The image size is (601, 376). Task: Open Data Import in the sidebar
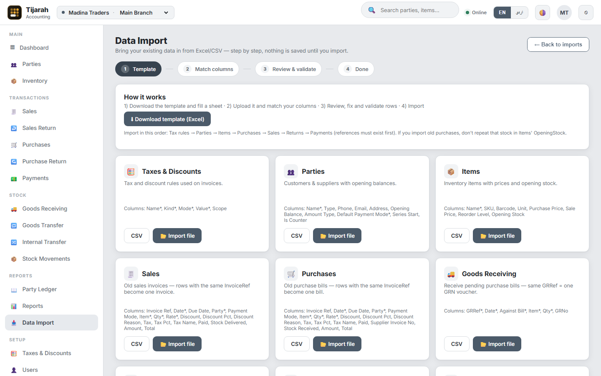point(51,323)
